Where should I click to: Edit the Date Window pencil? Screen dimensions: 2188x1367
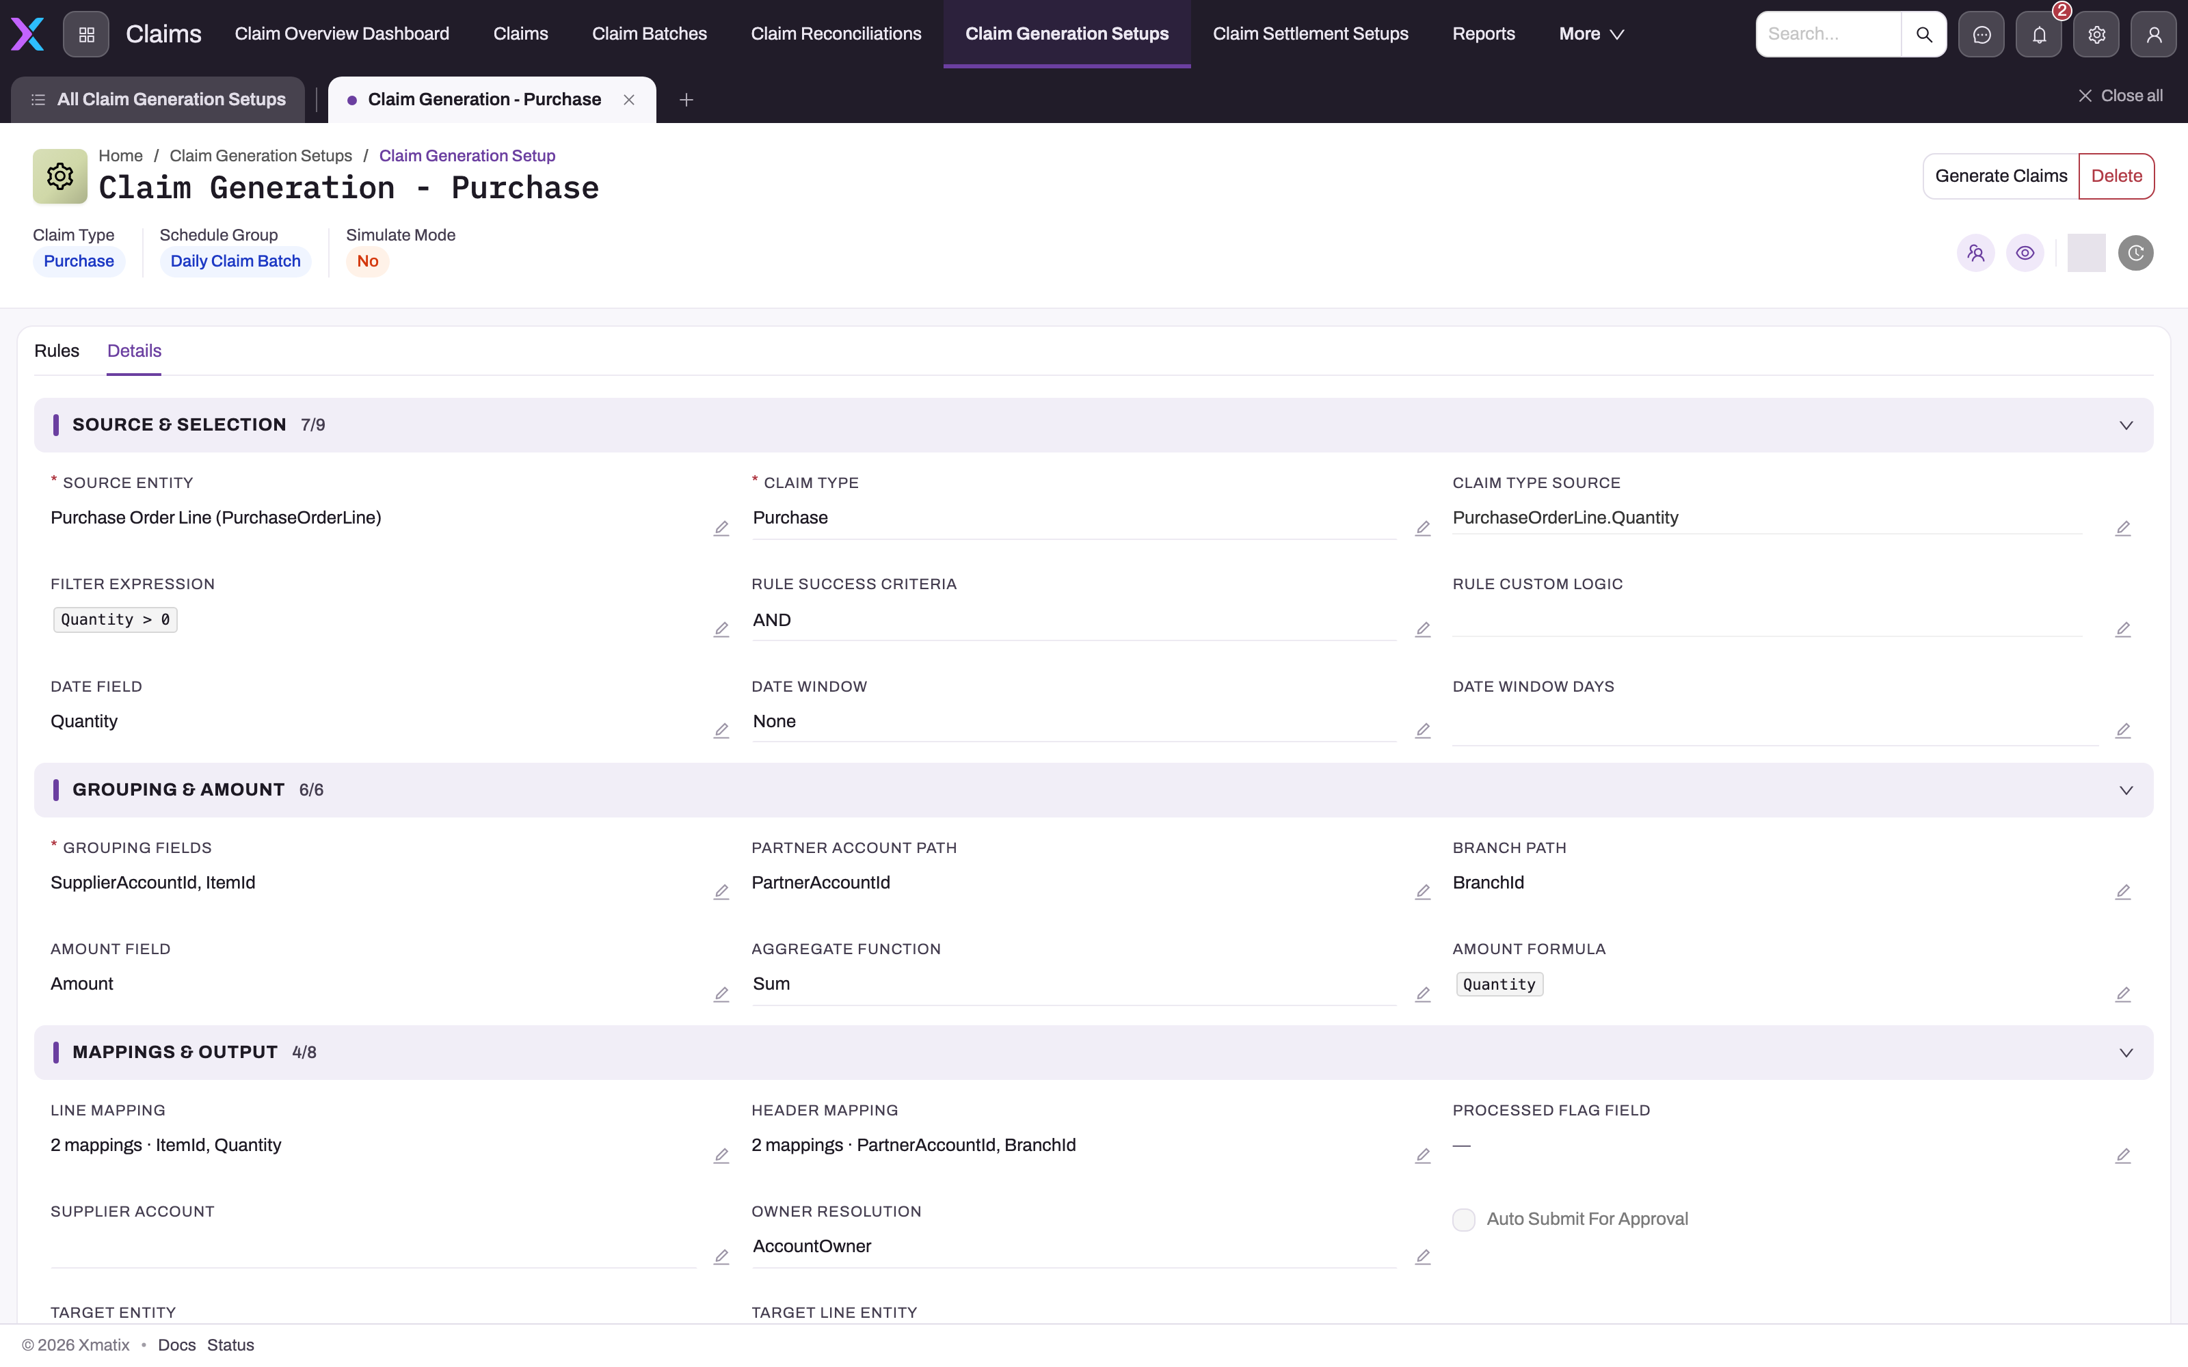coord(1423,731)
